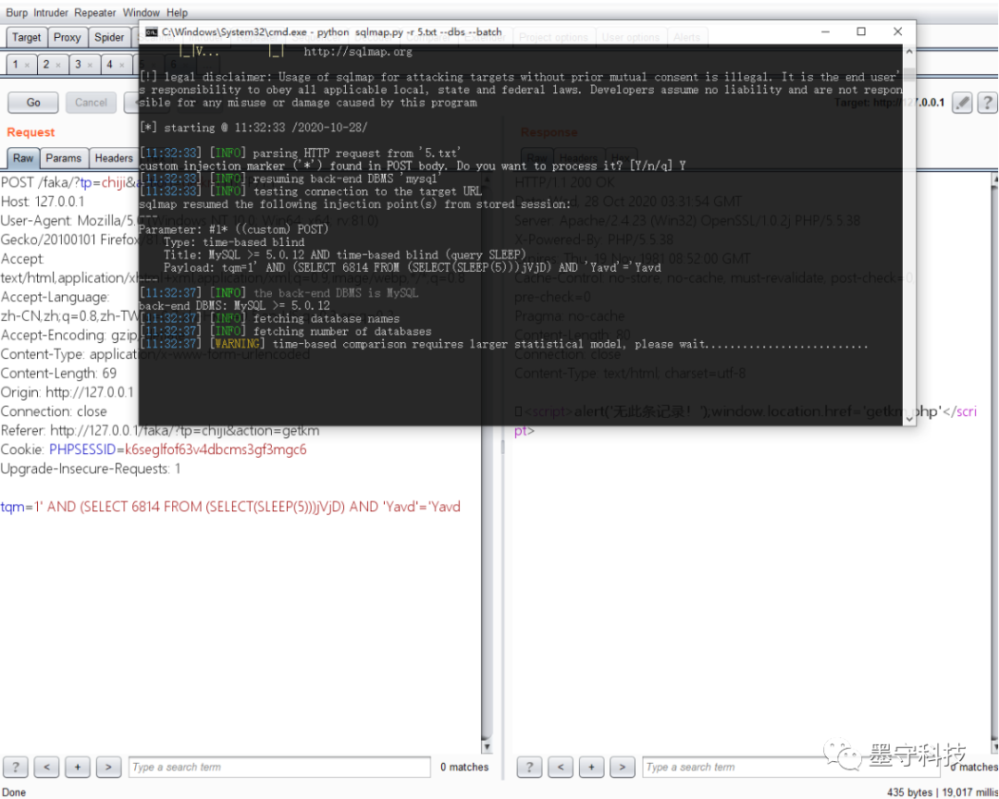The image size is (999, 799).
Task: Open the Help menu in Burp
Action: pos(177,13)
